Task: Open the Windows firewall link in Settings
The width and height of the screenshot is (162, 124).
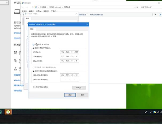Action: pos(17,80)
